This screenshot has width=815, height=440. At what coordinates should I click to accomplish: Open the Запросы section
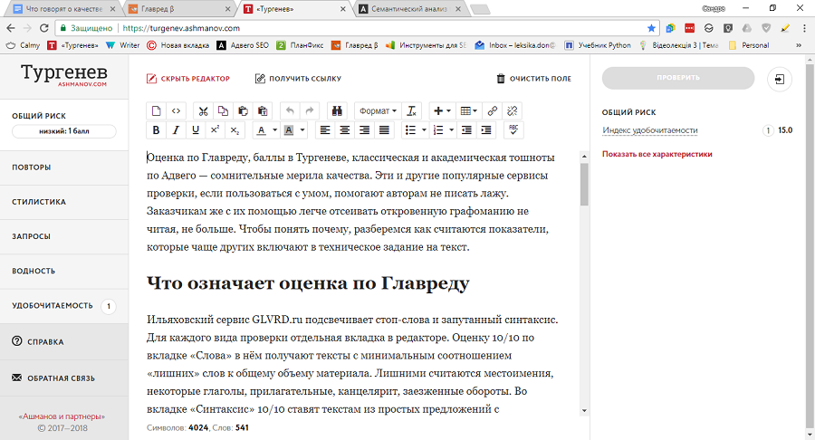click(64, 236)
